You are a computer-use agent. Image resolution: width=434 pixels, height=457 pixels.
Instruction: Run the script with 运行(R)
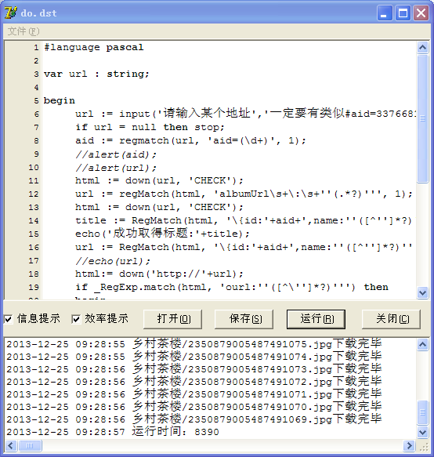pos(316,319)
